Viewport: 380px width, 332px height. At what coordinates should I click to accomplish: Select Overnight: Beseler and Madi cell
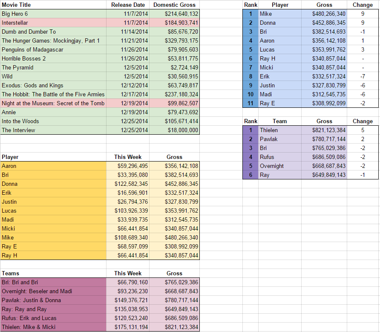[x=53, y=292]
